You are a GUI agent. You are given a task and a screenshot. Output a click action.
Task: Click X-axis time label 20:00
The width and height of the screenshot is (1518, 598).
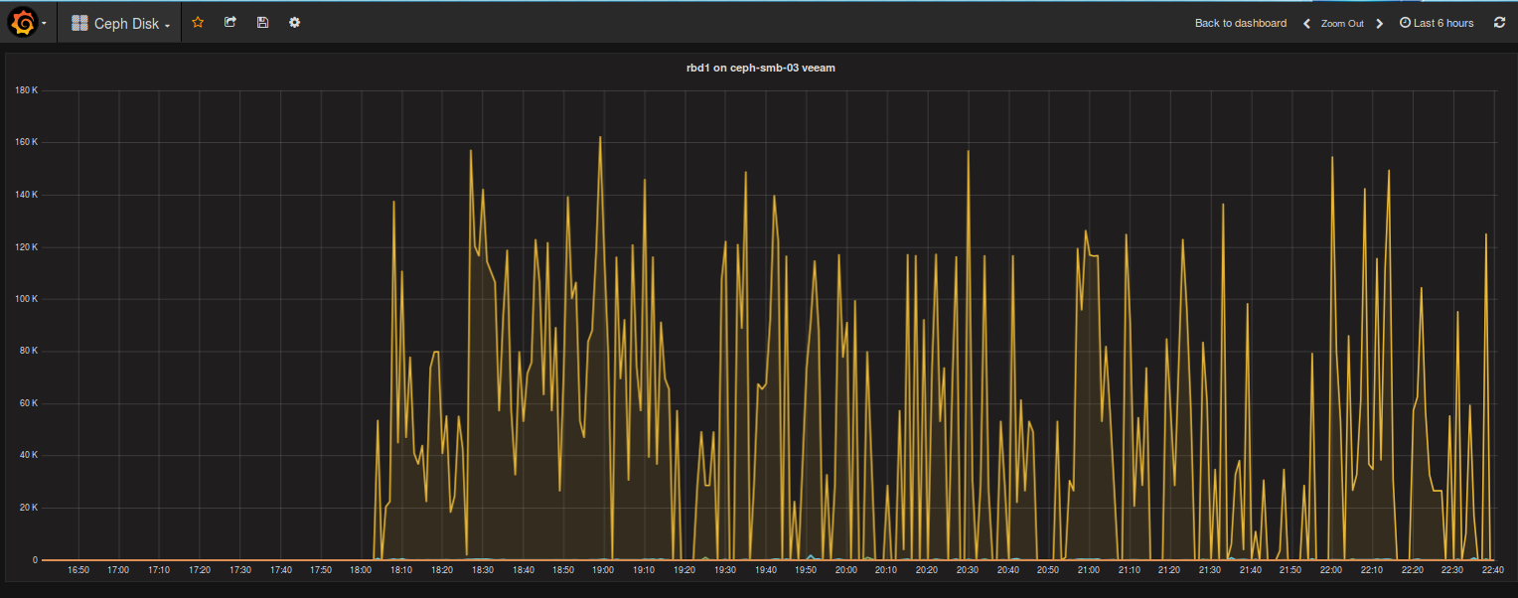[x=846, y=570]
